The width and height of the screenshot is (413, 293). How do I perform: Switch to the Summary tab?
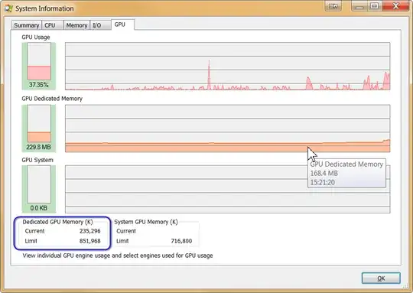pos(26,25)
